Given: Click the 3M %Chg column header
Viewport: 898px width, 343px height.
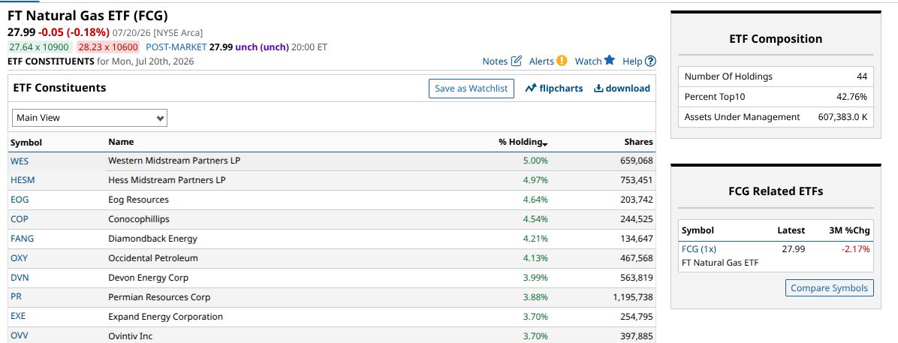Looking at the screenshot, I should click(849, 230).
